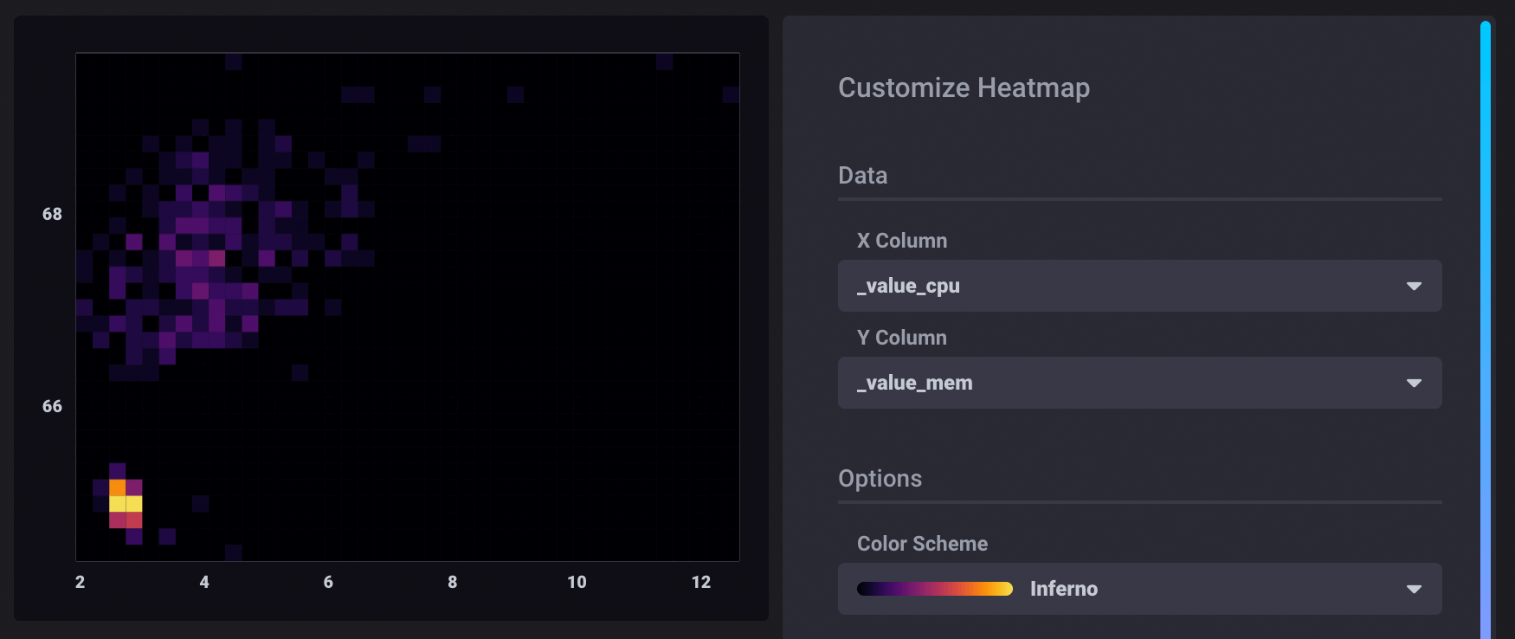Click the caret arrow in the X Column field
This screenshot has height=639, width=1515.
[1414, 286]
